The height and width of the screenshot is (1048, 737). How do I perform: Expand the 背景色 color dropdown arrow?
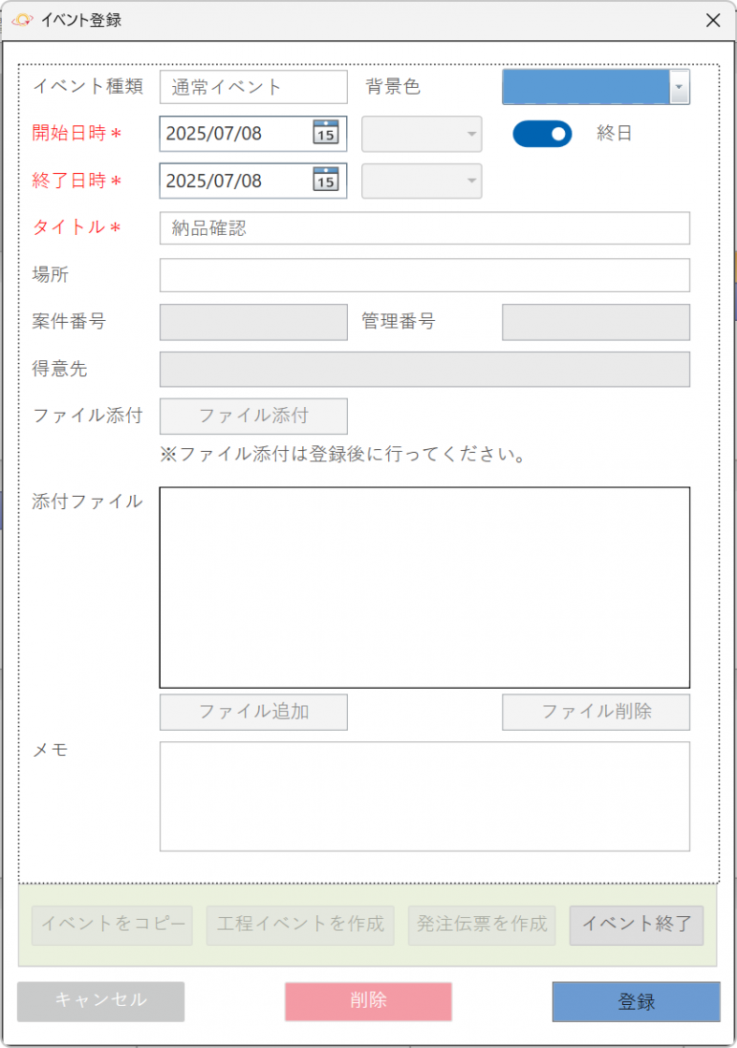[679, 87]
